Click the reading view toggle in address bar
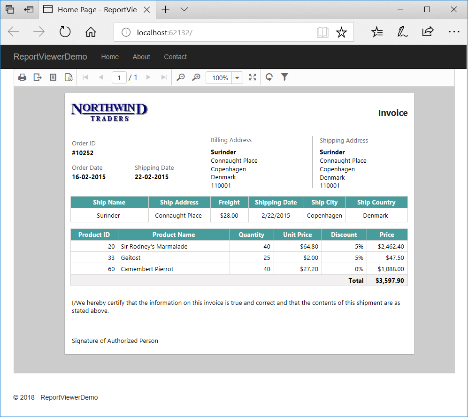The width and height of the screenshot is (468, 417). 322,31
